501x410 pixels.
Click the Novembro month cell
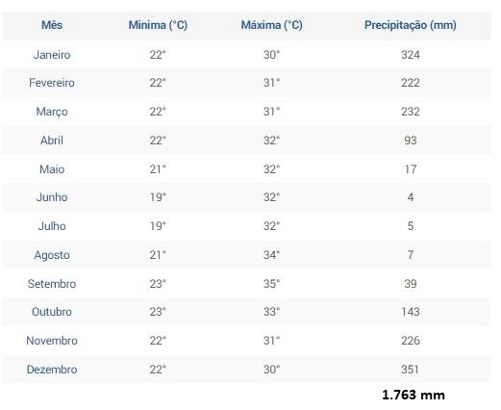[x=52, y=341]
